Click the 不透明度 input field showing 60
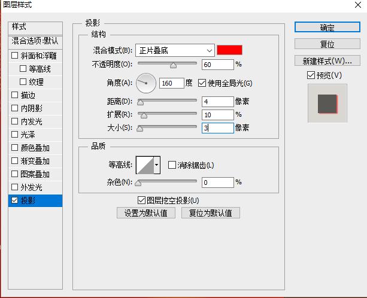 (218, 65)
